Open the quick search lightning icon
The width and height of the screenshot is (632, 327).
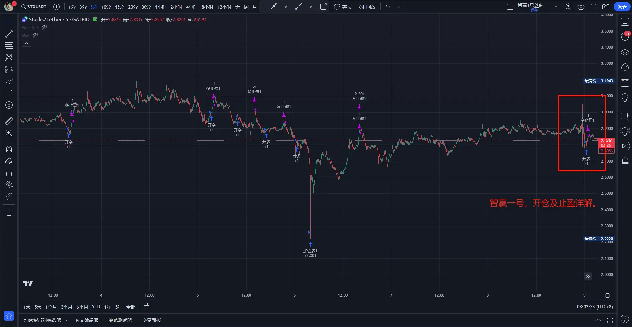568,7
